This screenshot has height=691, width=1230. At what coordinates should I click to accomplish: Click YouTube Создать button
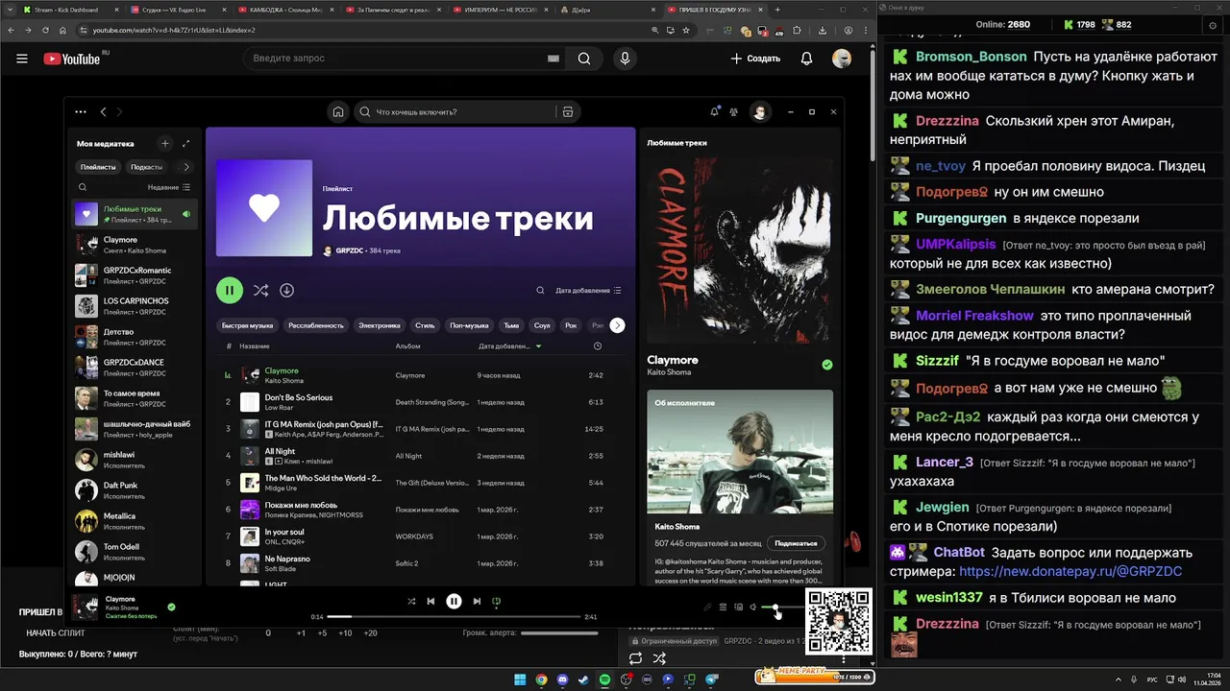pyautogui.click(x=755, y=59)
